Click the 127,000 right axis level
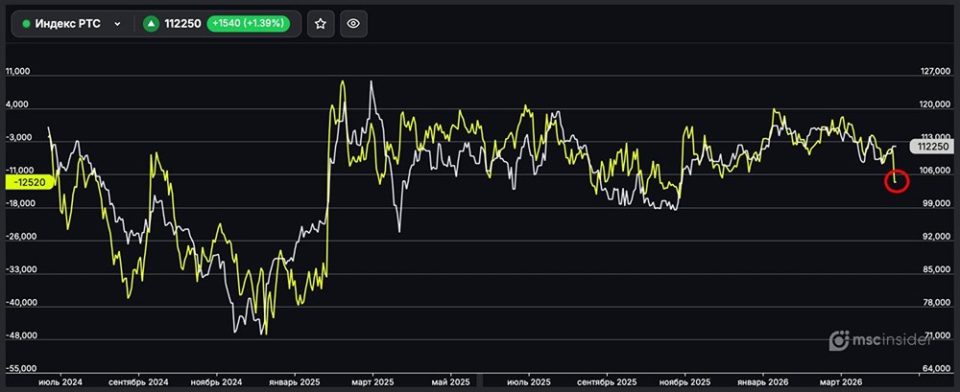960x392 pixels. point(934,72)
